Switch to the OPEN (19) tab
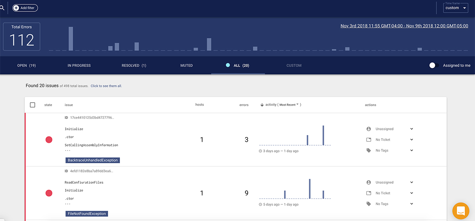The height and width of the screenshot is (221, 475). (27, 66)
